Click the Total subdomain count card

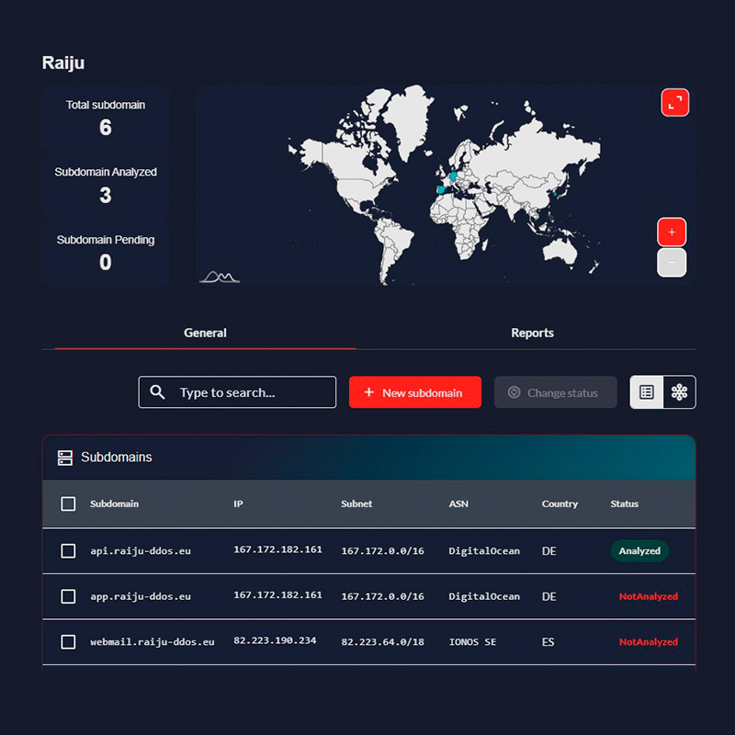(106, 119)
